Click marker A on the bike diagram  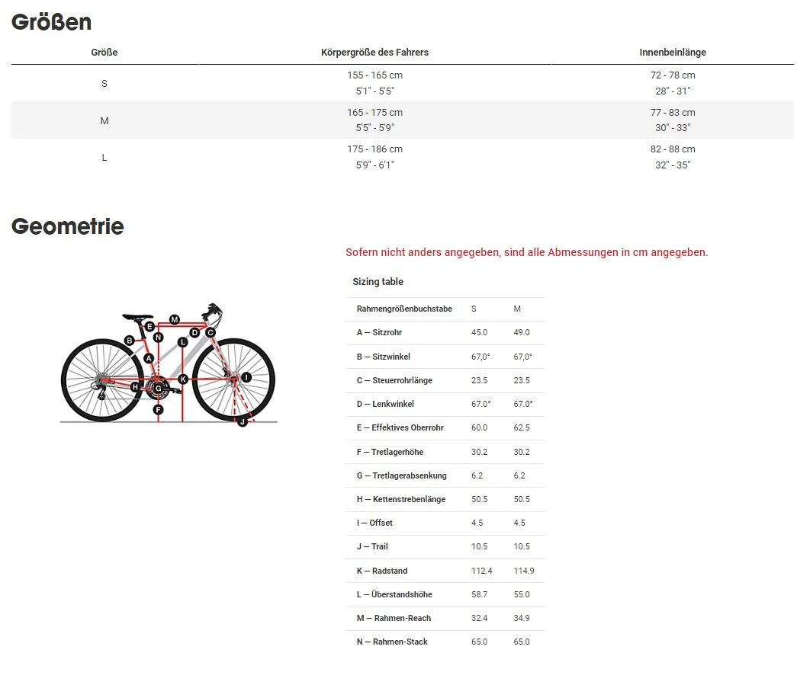point(149,358)
